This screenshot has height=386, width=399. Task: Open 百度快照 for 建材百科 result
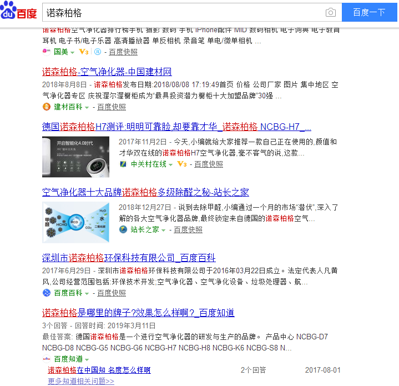pyautogui.click(x=112, y=107)
